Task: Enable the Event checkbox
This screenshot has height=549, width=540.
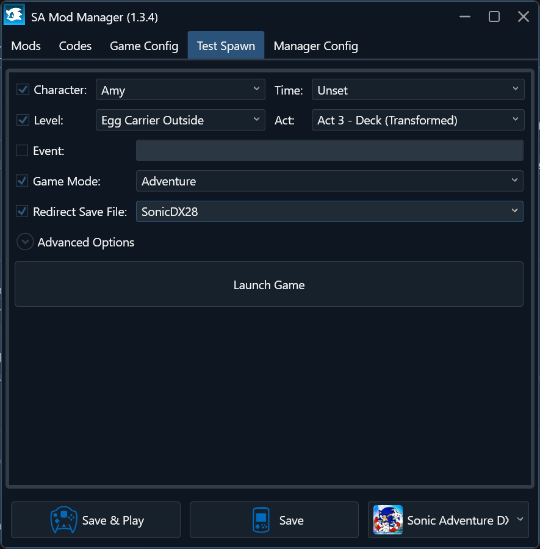Action: tap(22, 151)
